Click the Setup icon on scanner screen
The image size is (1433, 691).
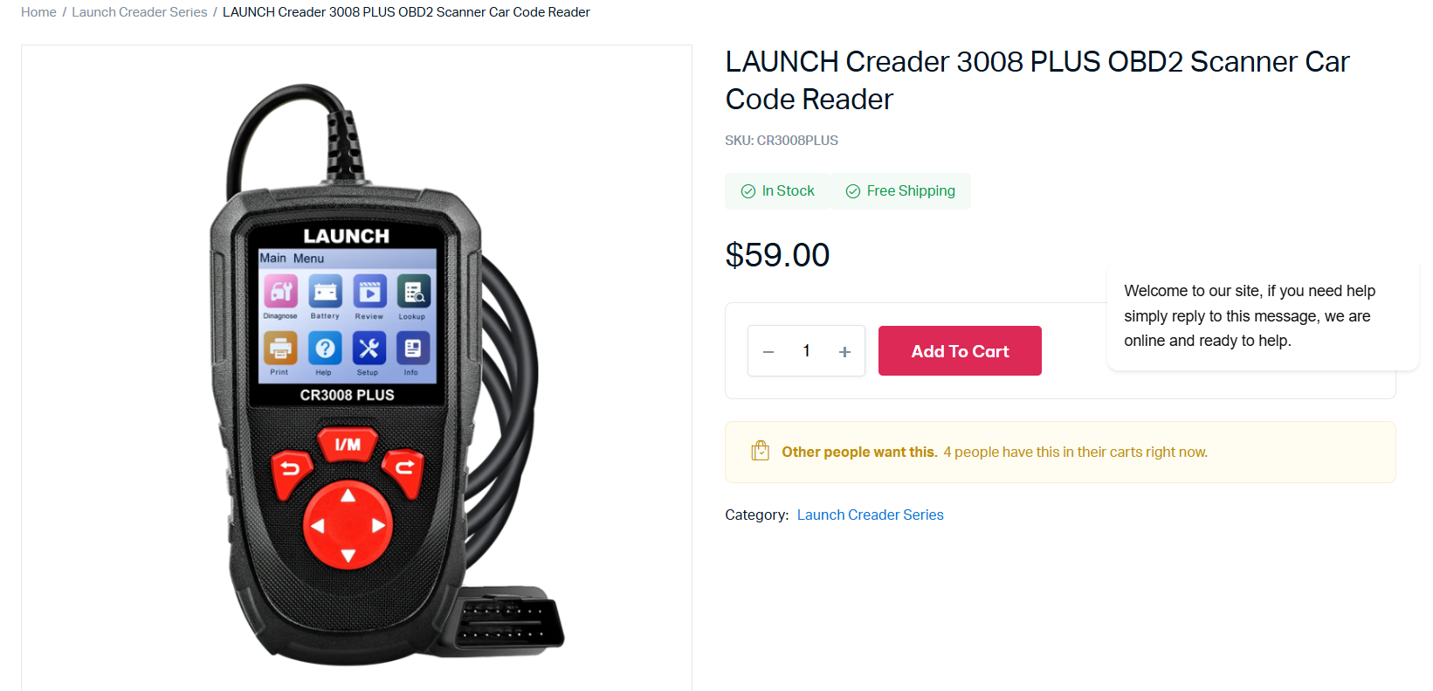click(x=369, y=349)
